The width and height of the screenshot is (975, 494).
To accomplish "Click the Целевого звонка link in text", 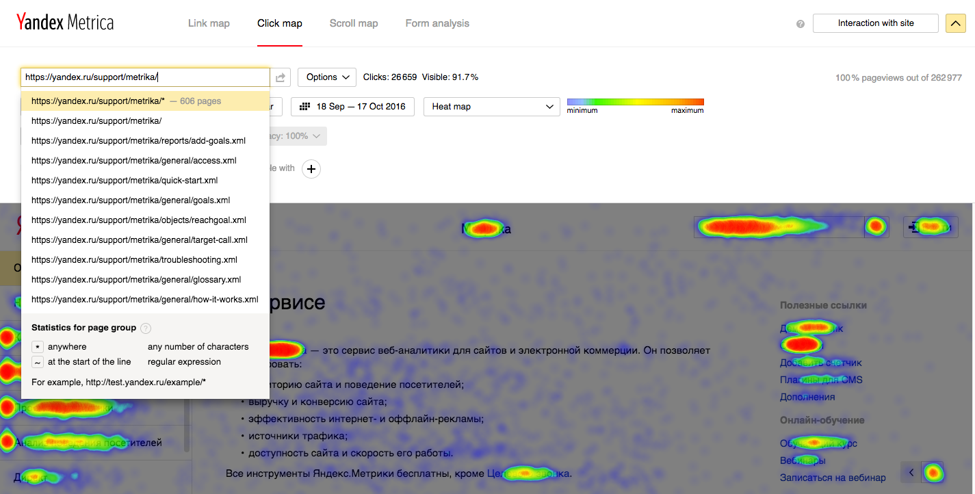I will pos(528,473).
